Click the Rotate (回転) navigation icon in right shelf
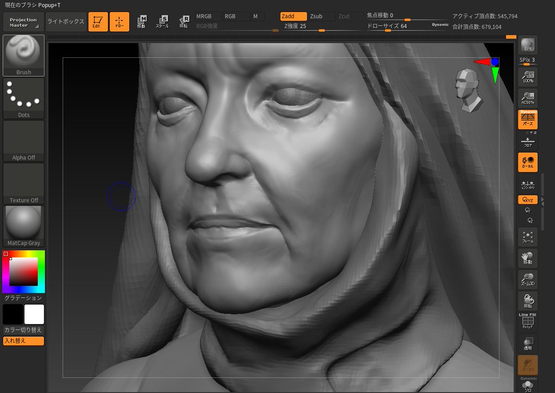The height and width of the screenshot is (393, 555). 528,301
